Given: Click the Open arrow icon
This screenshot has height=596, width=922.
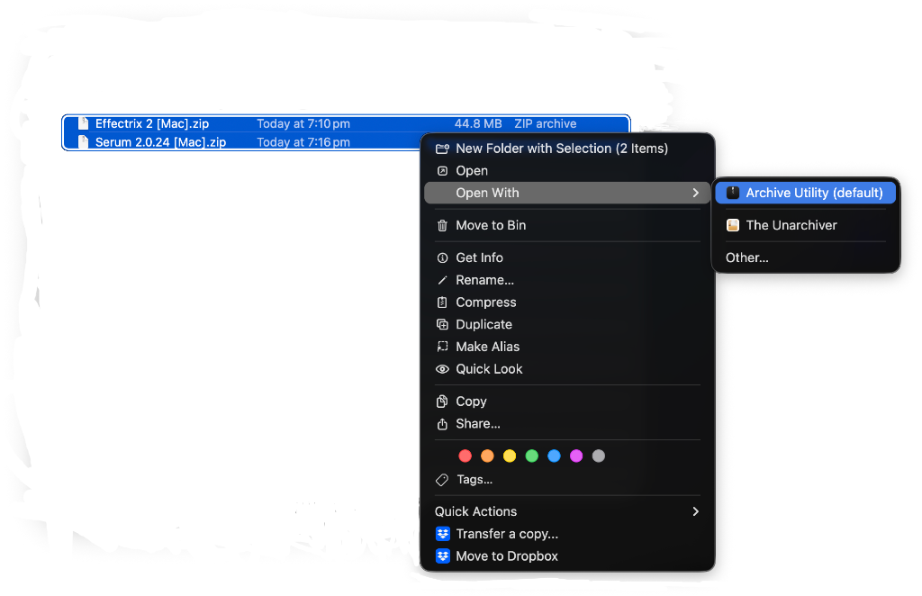Looking at the screenshot, I should coord(442,171).
